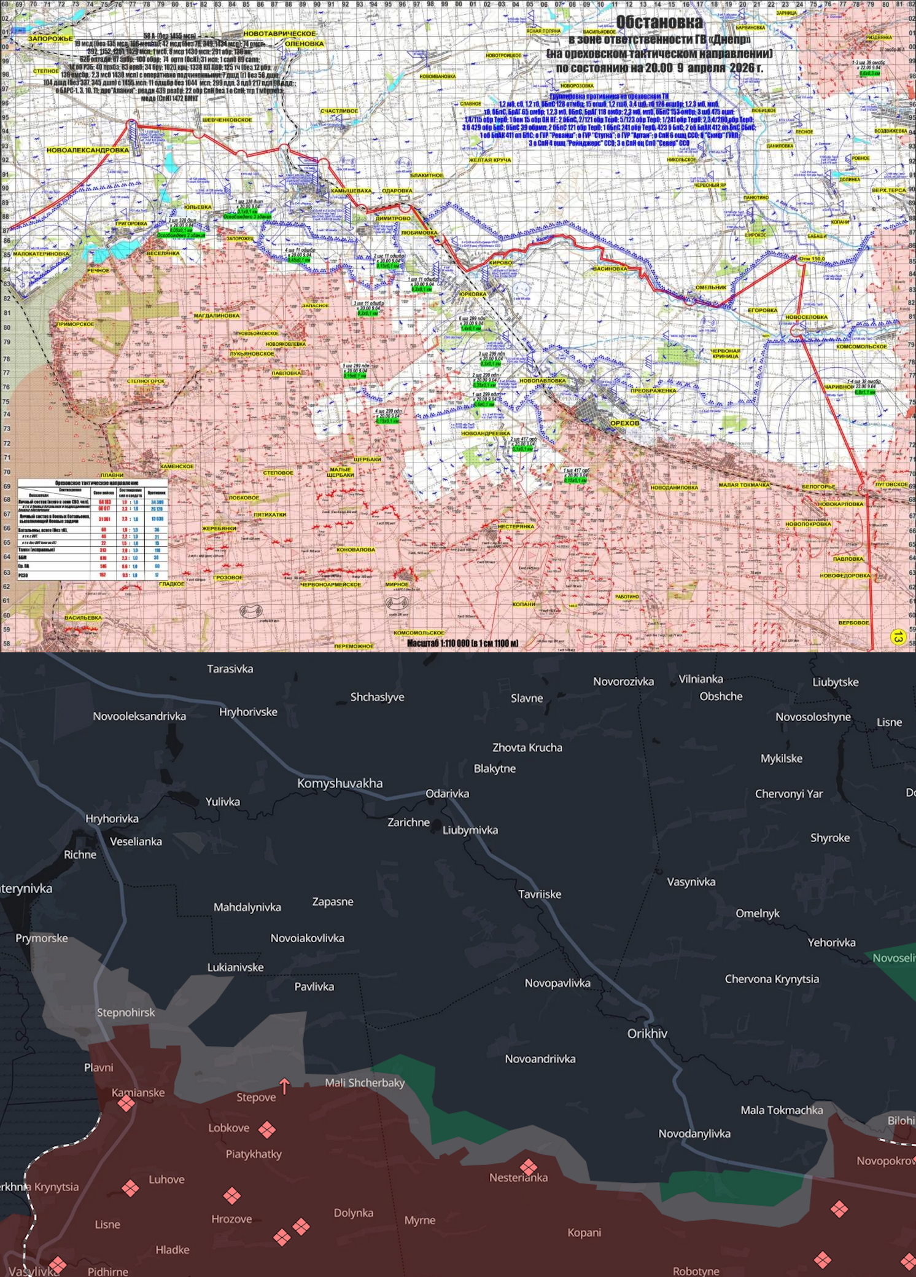Select the Novodanylivka label

point(694,1134)
